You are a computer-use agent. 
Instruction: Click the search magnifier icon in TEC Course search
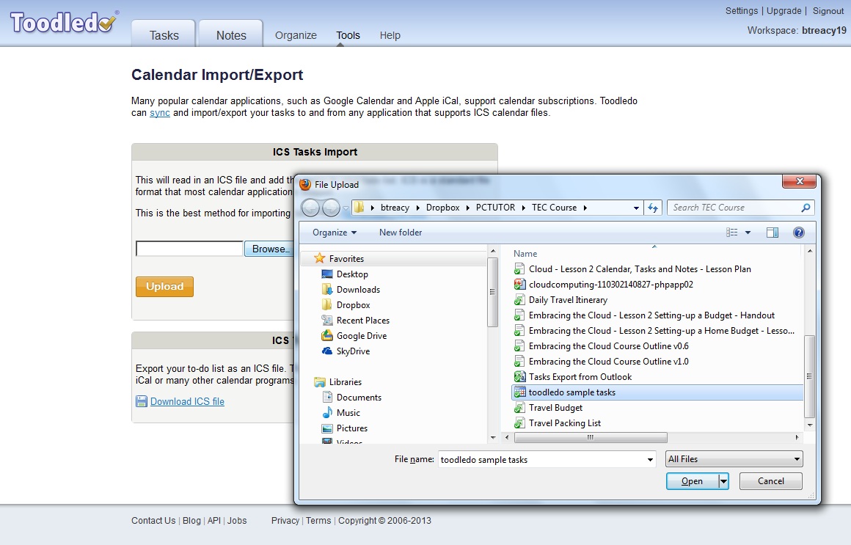point(806,208)
